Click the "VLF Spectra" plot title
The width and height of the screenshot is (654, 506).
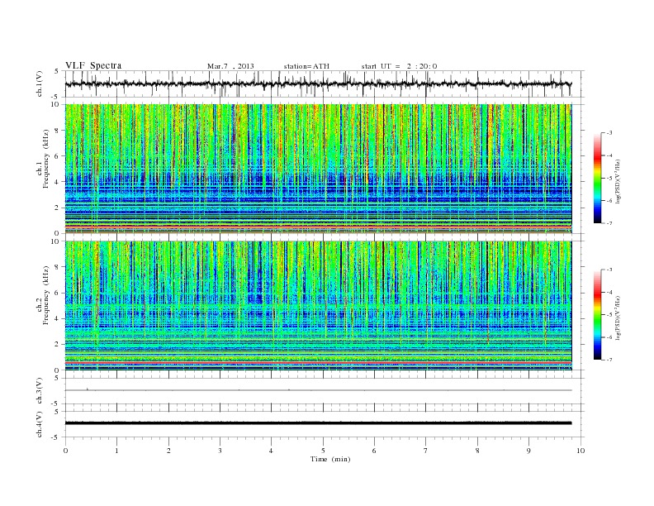(93, 65)
